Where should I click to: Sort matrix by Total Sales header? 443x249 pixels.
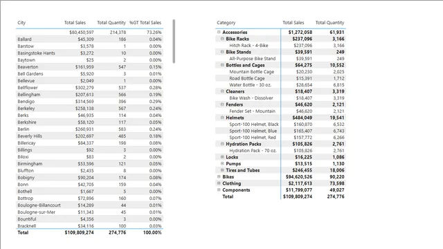(x=293, y=23)
